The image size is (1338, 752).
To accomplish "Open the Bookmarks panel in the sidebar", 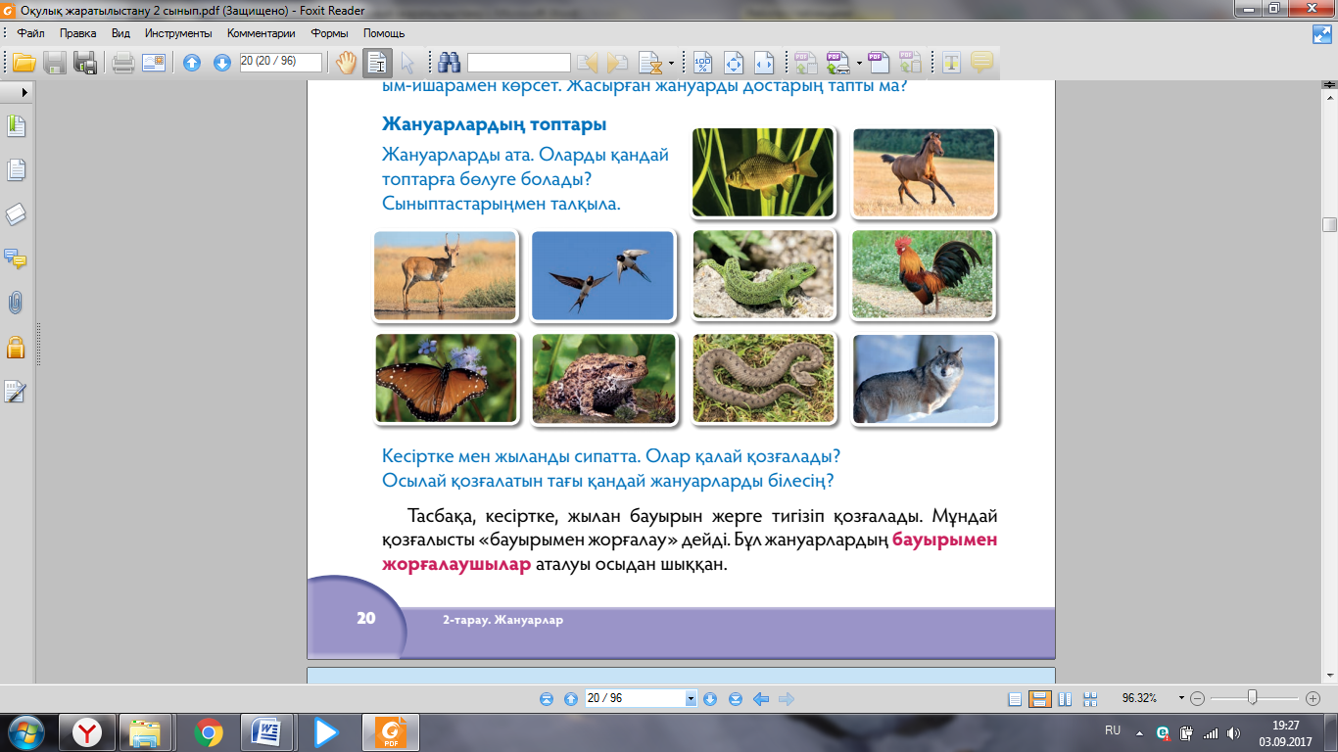I will click(x=16, y=126).
